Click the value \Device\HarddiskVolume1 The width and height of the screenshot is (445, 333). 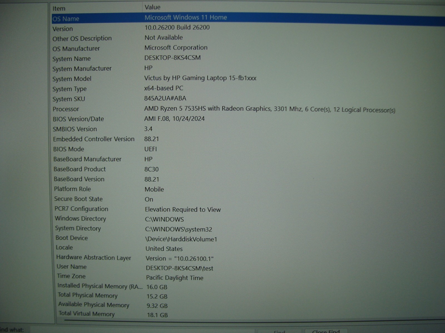(181, 239)
